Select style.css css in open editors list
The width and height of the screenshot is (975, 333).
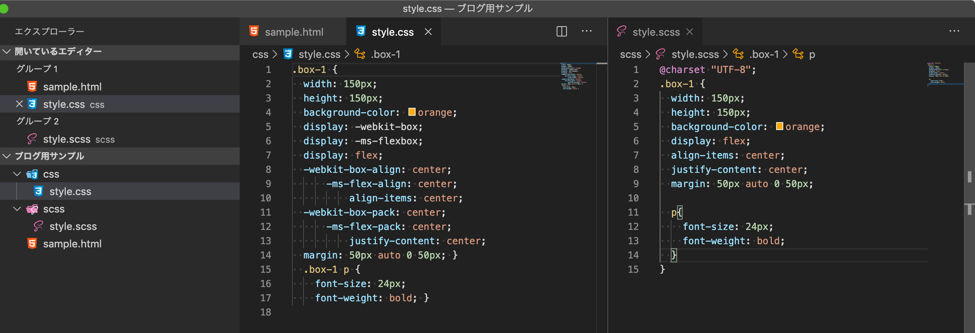120,104
